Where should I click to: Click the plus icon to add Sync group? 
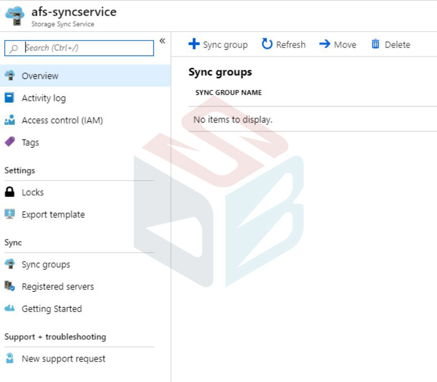194,44
